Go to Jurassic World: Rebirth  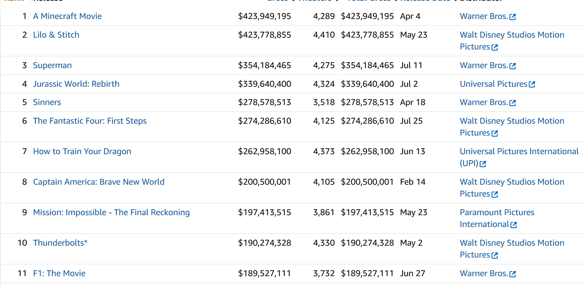[76, 84]
